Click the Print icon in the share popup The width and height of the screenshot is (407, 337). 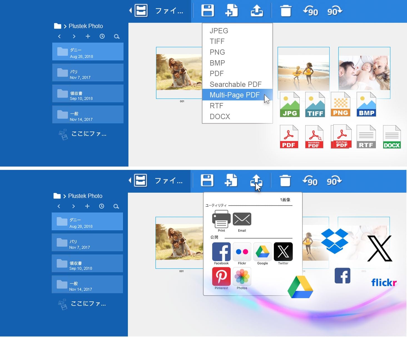[221, 219]
